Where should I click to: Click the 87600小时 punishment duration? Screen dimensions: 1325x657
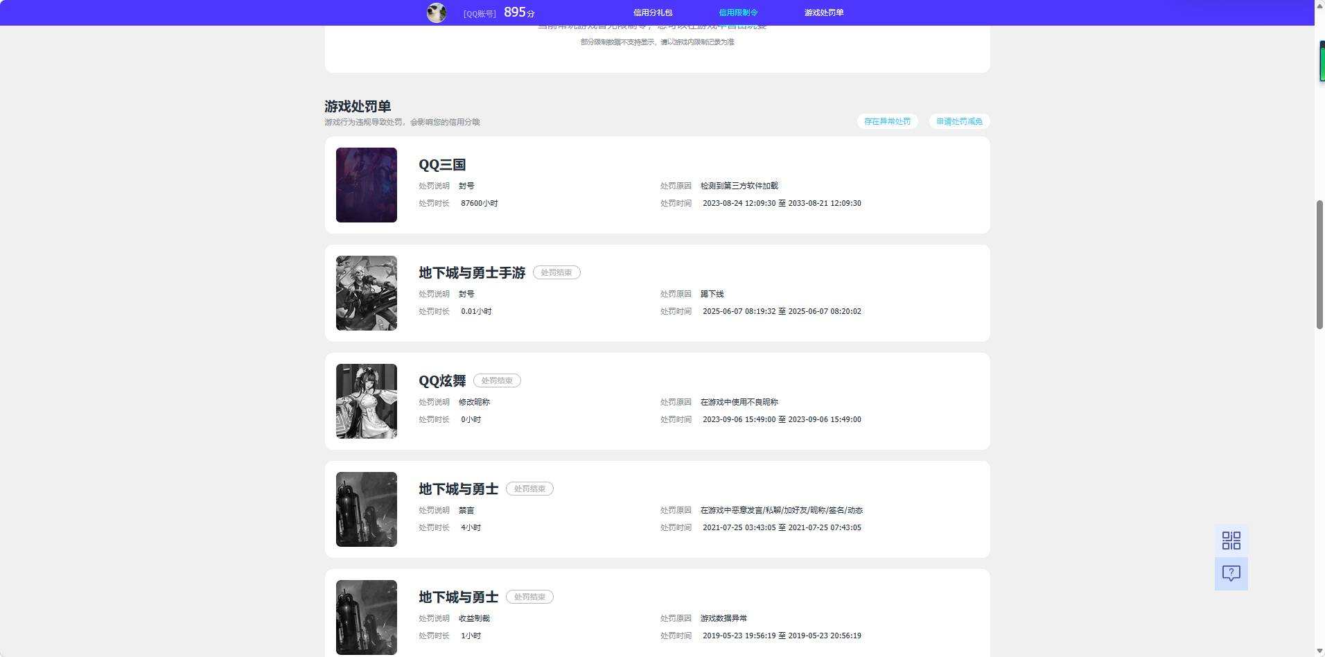[x=480, y=203]
